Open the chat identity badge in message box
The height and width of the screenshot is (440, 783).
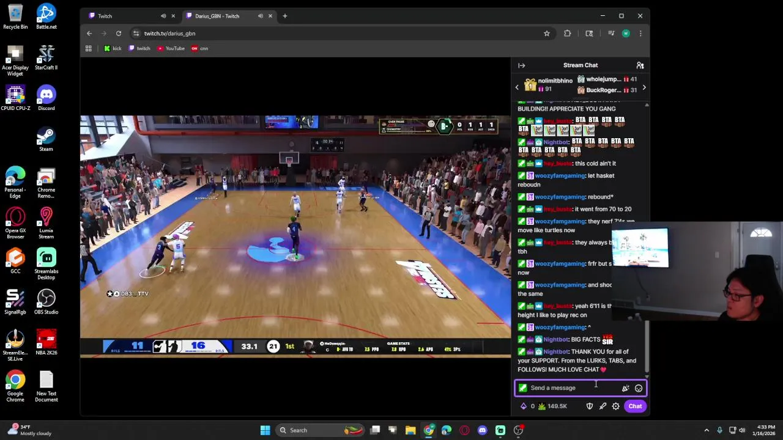(522, 388)
